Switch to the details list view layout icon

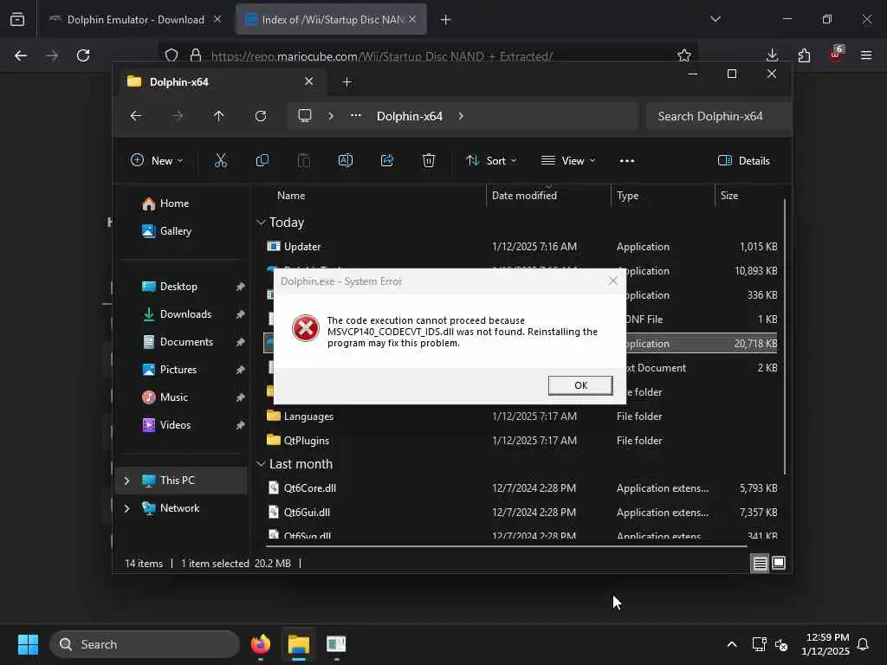[760, 563]
